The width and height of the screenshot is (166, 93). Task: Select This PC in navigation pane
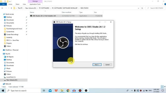8,54
